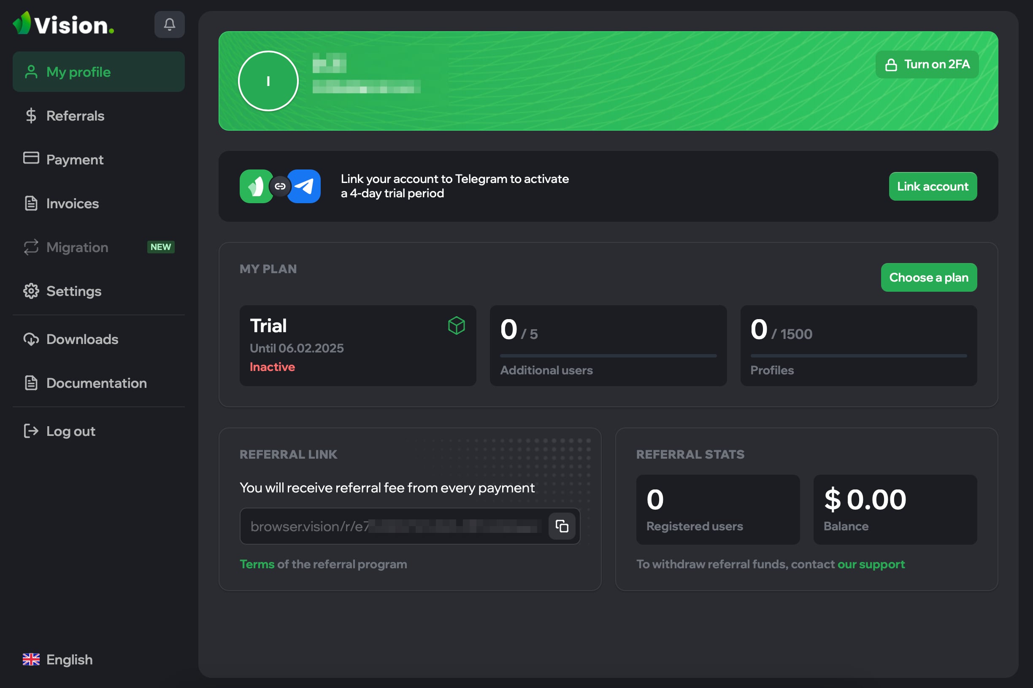Click the Profiles progress bar
1033x688 pixels.
858,355
